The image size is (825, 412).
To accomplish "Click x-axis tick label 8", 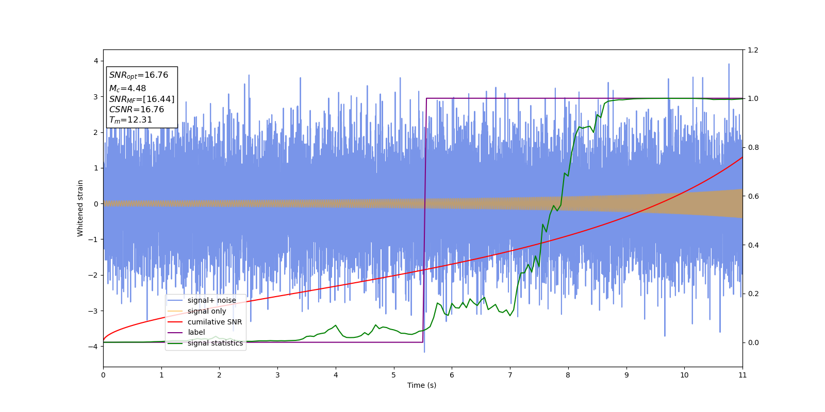I will (x=568, y=375).
